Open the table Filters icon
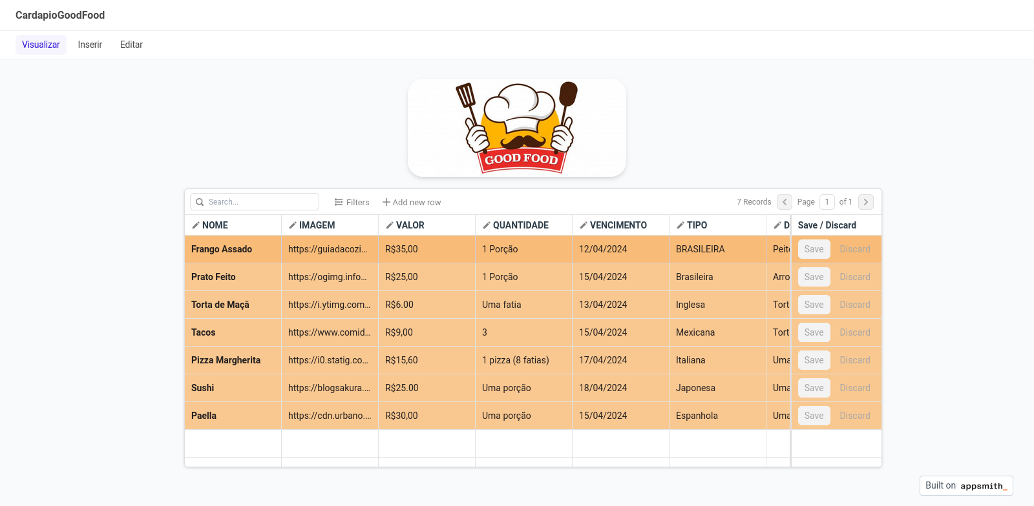1034x506 pixels. [339, 202]
